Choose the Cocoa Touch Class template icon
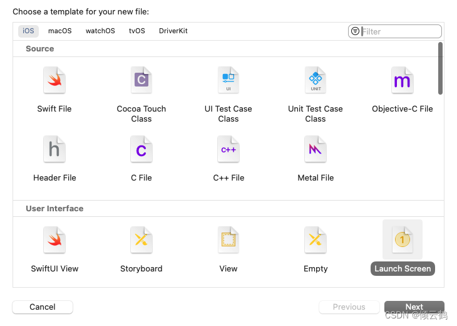This screenshot has height=326, width=457. point(141,80)
